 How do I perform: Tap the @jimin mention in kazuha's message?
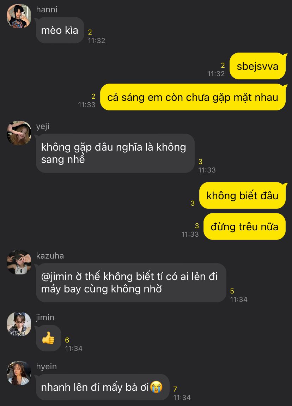click(57, 277)
